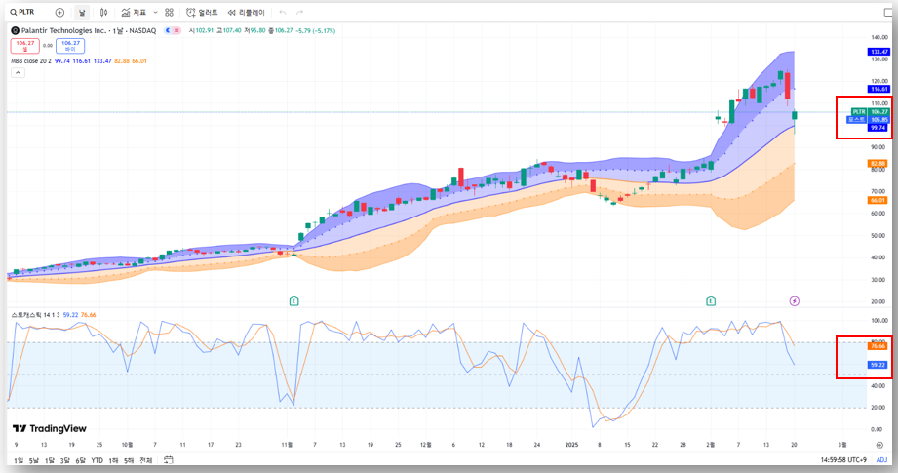The image size is (898, 473).
Task: Click the February earnings marker icon
Action: [711, 300]
